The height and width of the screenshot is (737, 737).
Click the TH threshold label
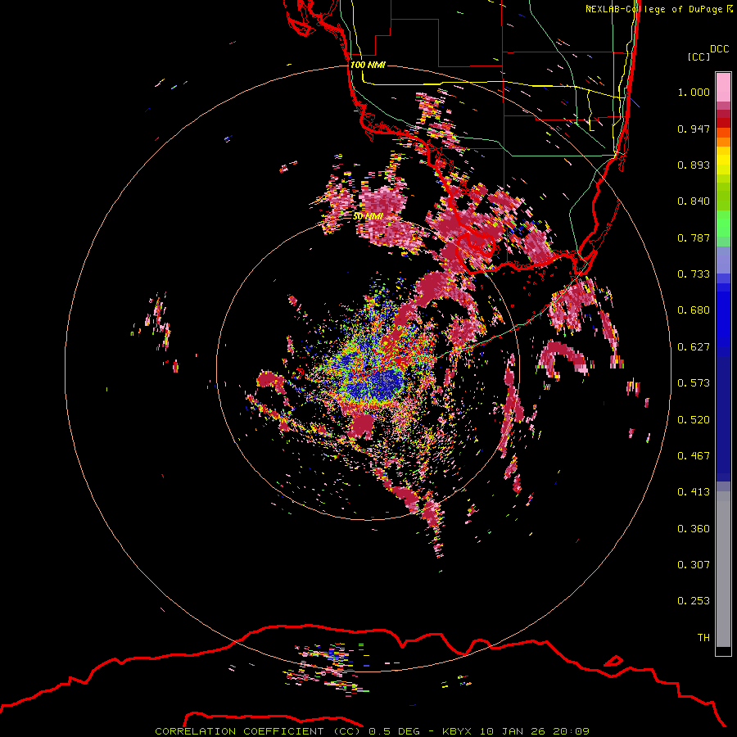point(703,638)
